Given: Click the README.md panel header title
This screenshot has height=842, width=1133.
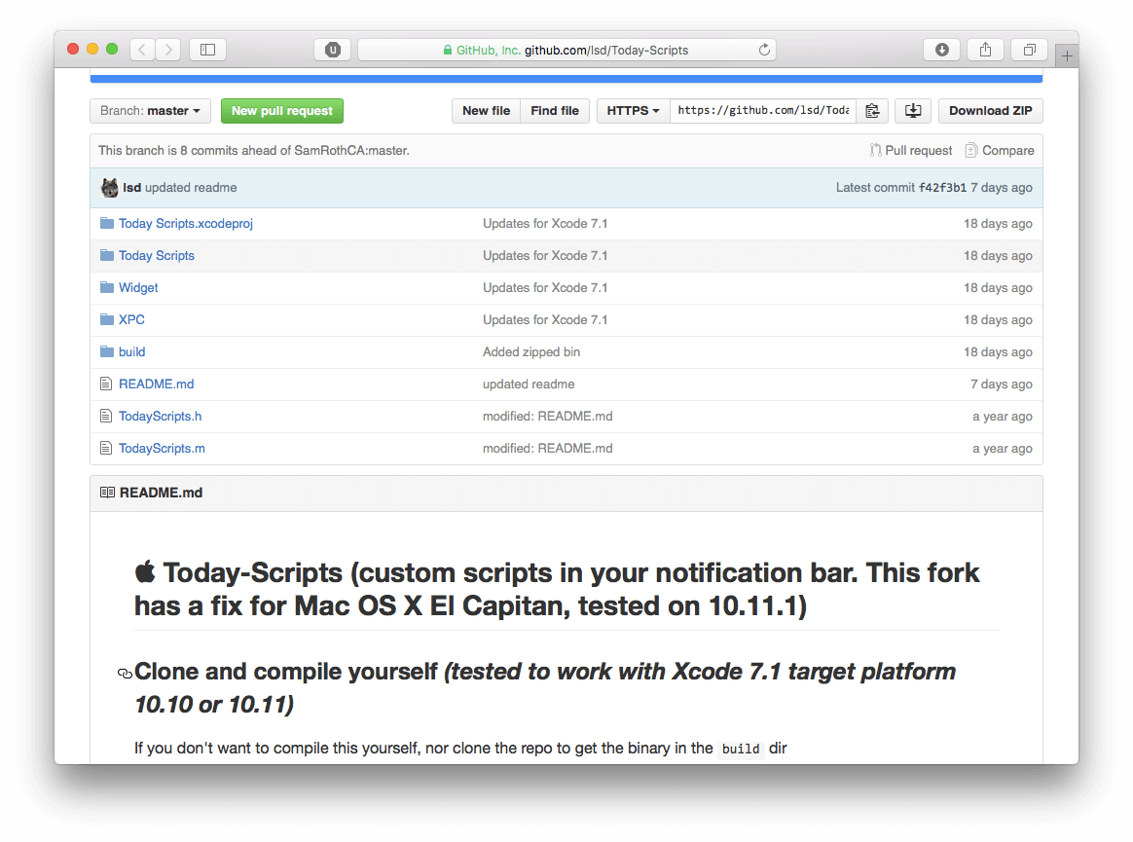Looking at the screenshot, I should (x=161, y=493).
